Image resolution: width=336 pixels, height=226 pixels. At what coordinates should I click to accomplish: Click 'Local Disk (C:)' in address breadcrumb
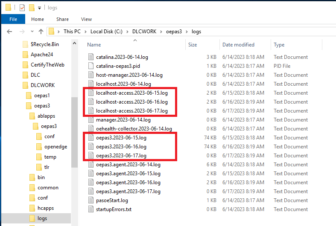106,32
